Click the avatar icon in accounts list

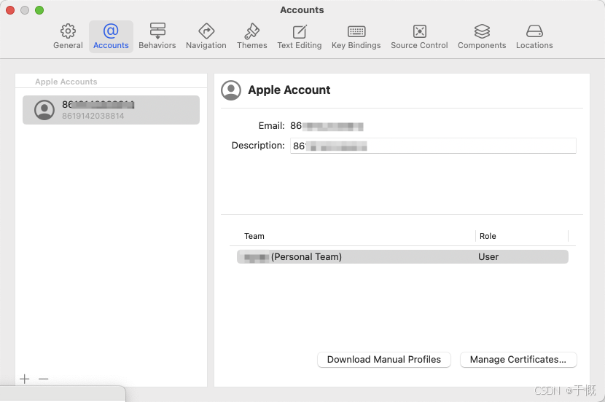coord(44,110)
